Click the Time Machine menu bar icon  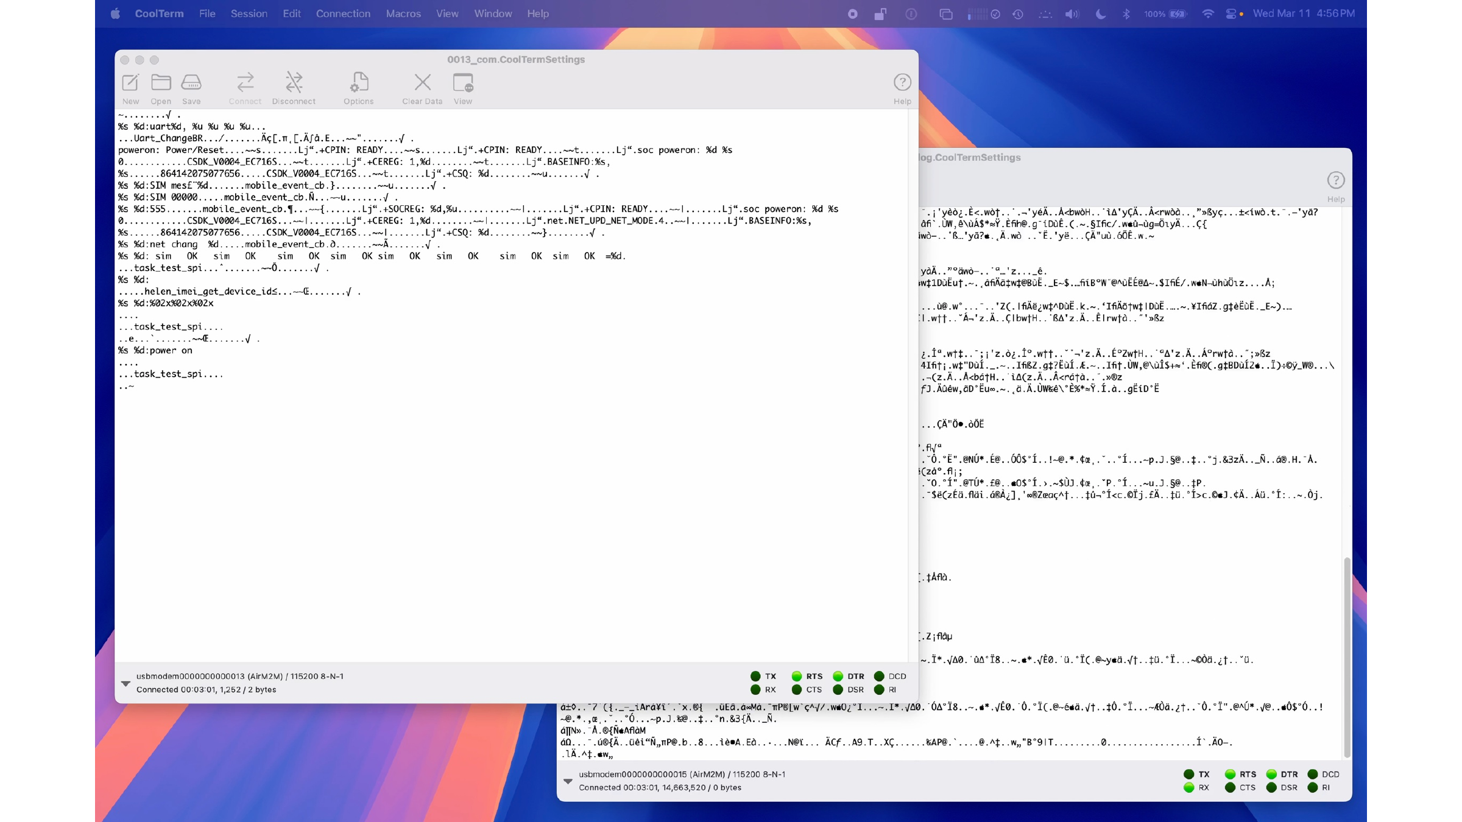[x=1018, y=13]
